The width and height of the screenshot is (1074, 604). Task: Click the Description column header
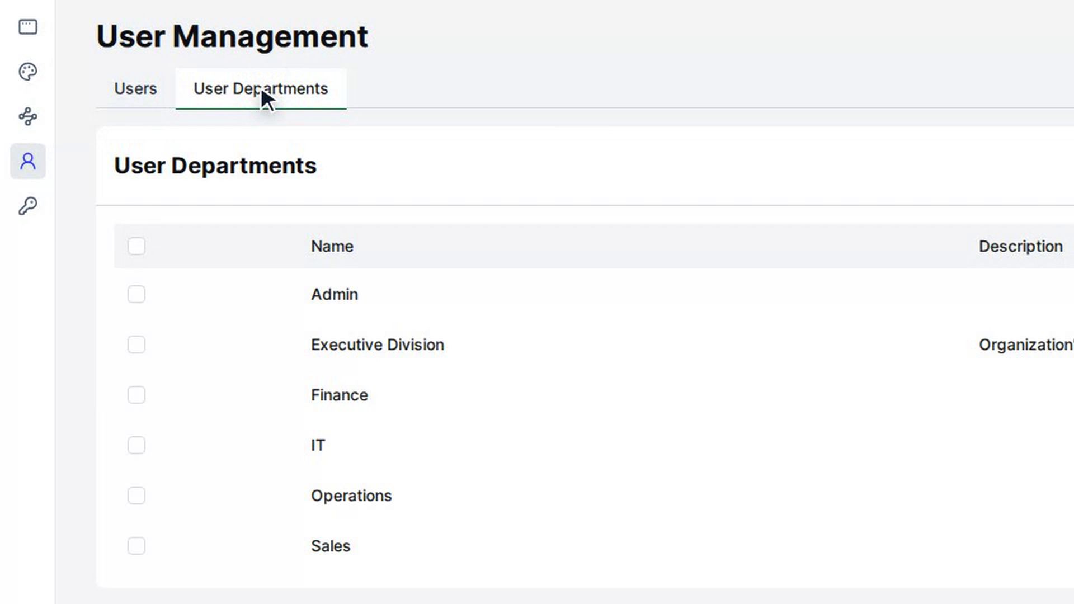1020,246
